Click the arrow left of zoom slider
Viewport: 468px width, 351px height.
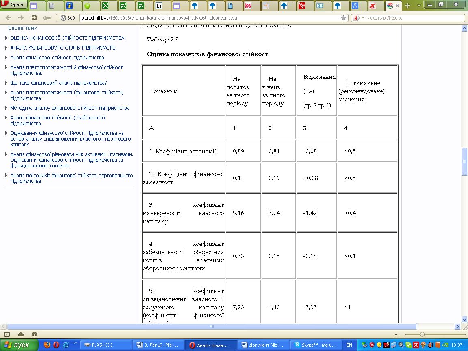pos(396,335)
